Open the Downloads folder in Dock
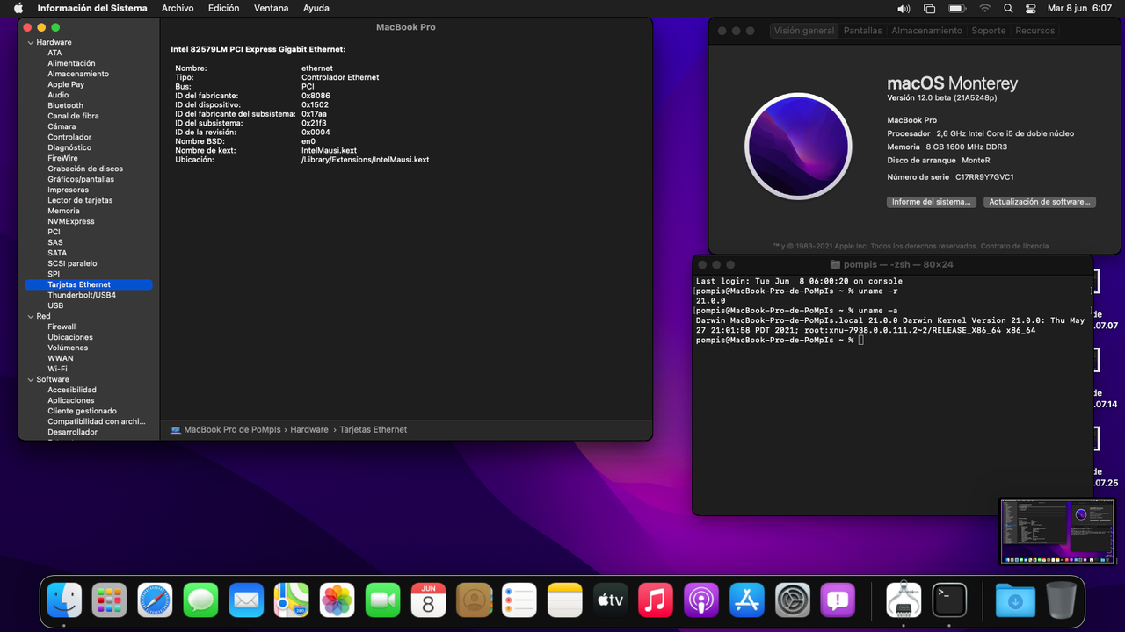The width and height of the screenshot is (1125, 632). click(1014, 600)
